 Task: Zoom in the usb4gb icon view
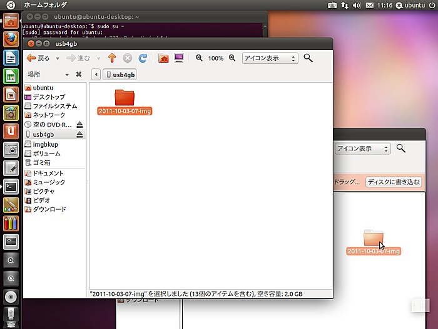(x=232, y=58)
